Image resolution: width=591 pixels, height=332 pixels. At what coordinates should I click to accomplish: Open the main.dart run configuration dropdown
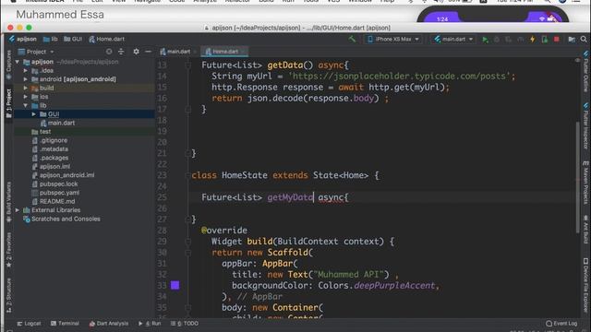(x=453, y=39)
